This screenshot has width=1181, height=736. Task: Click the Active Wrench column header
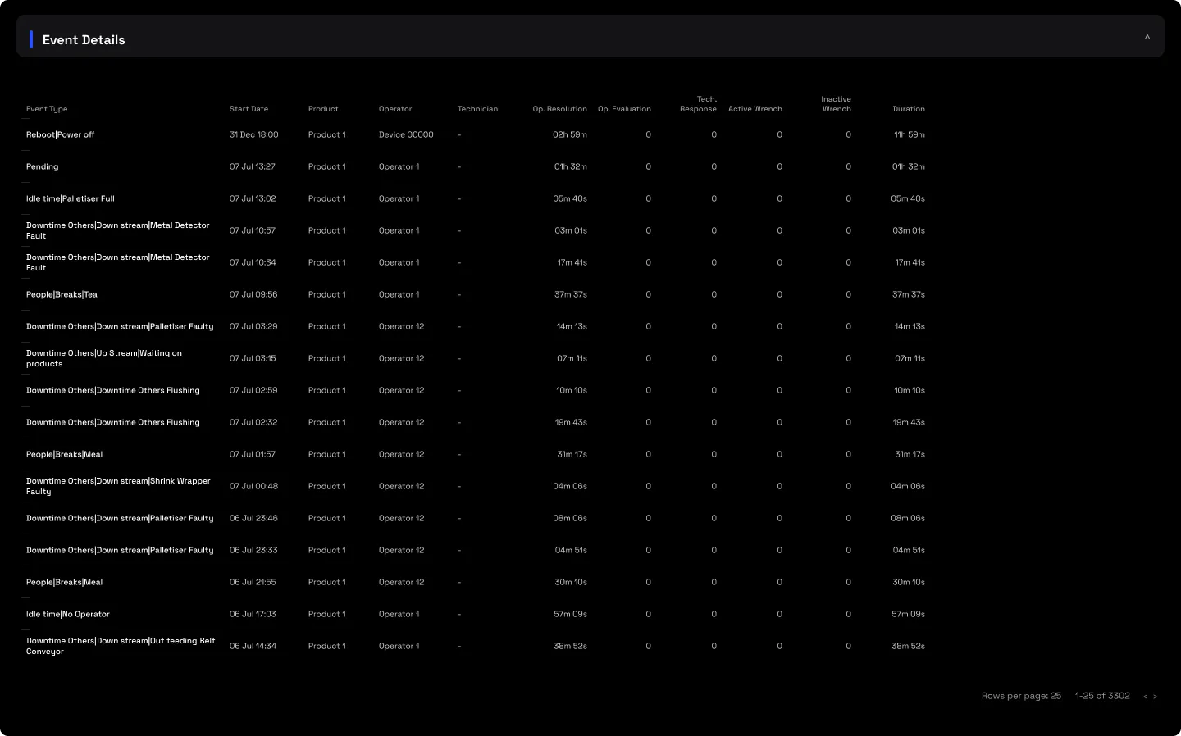pos(755,109)
